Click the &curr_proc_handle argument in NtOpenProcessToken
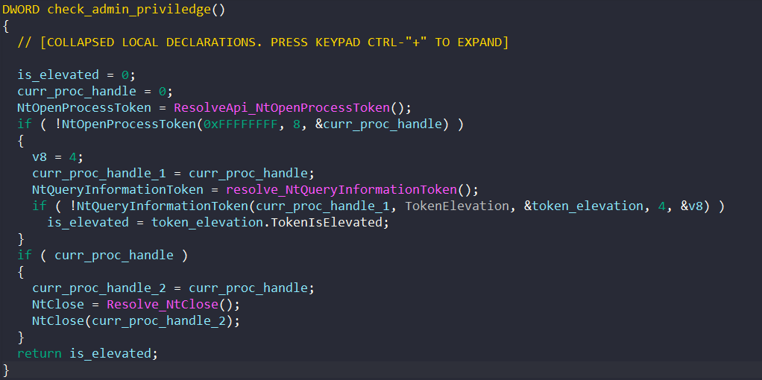This screenshot has width=762, height=380. [379, 124]
